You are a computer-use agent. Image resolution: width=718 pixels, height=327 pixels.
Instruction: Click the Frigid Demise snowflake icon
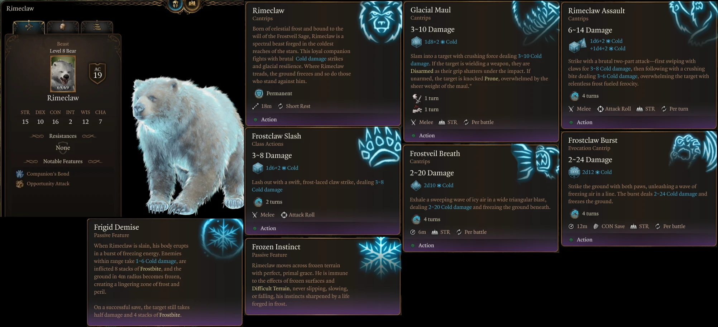(x=222, y=238)
